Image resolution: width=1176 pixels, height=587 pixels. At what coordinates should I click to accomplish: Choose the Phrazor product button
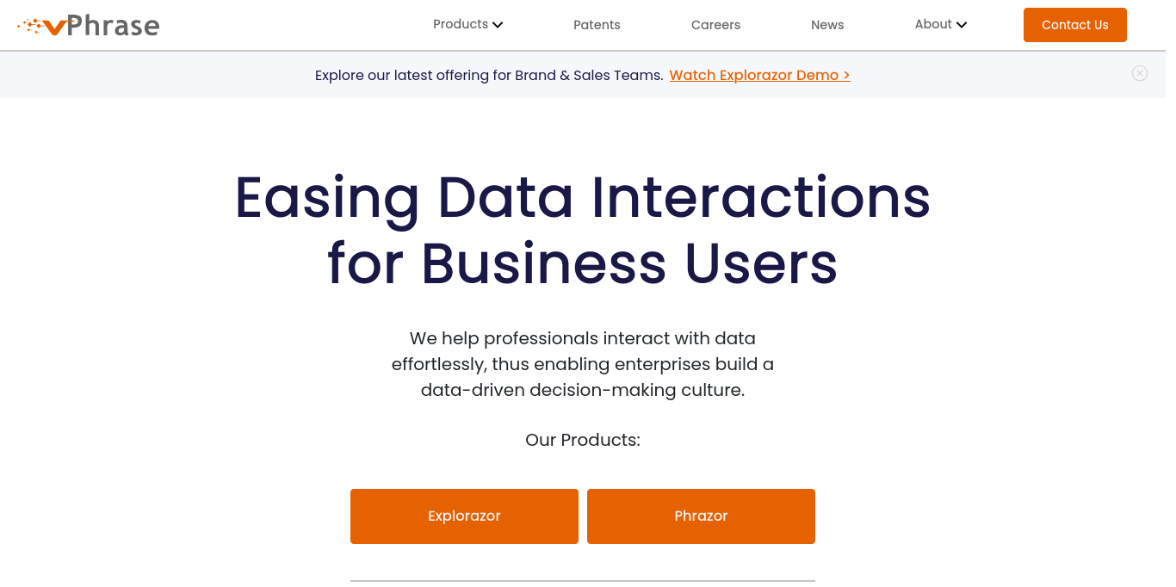point(701,516)
